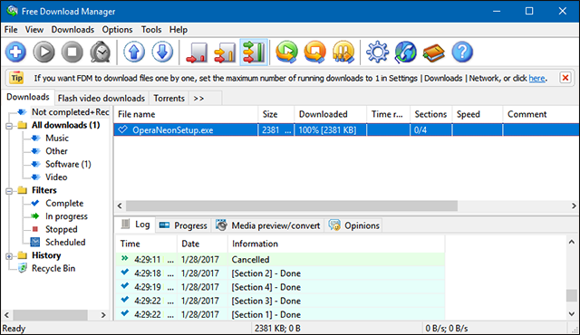Screen dimensions: 580x335
Task: Stop selected download with stop button
Action: tap(72, 53)
